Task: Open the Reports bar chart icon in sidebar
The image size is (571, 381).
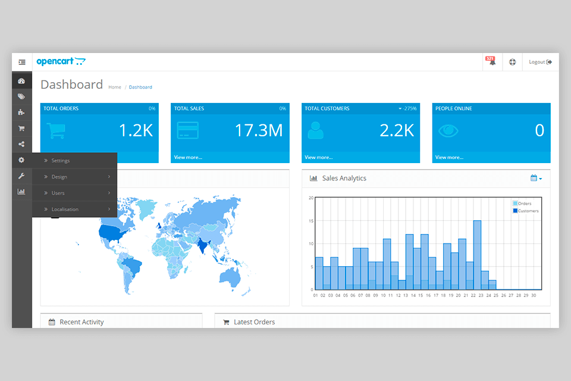Action: point(21,192)
